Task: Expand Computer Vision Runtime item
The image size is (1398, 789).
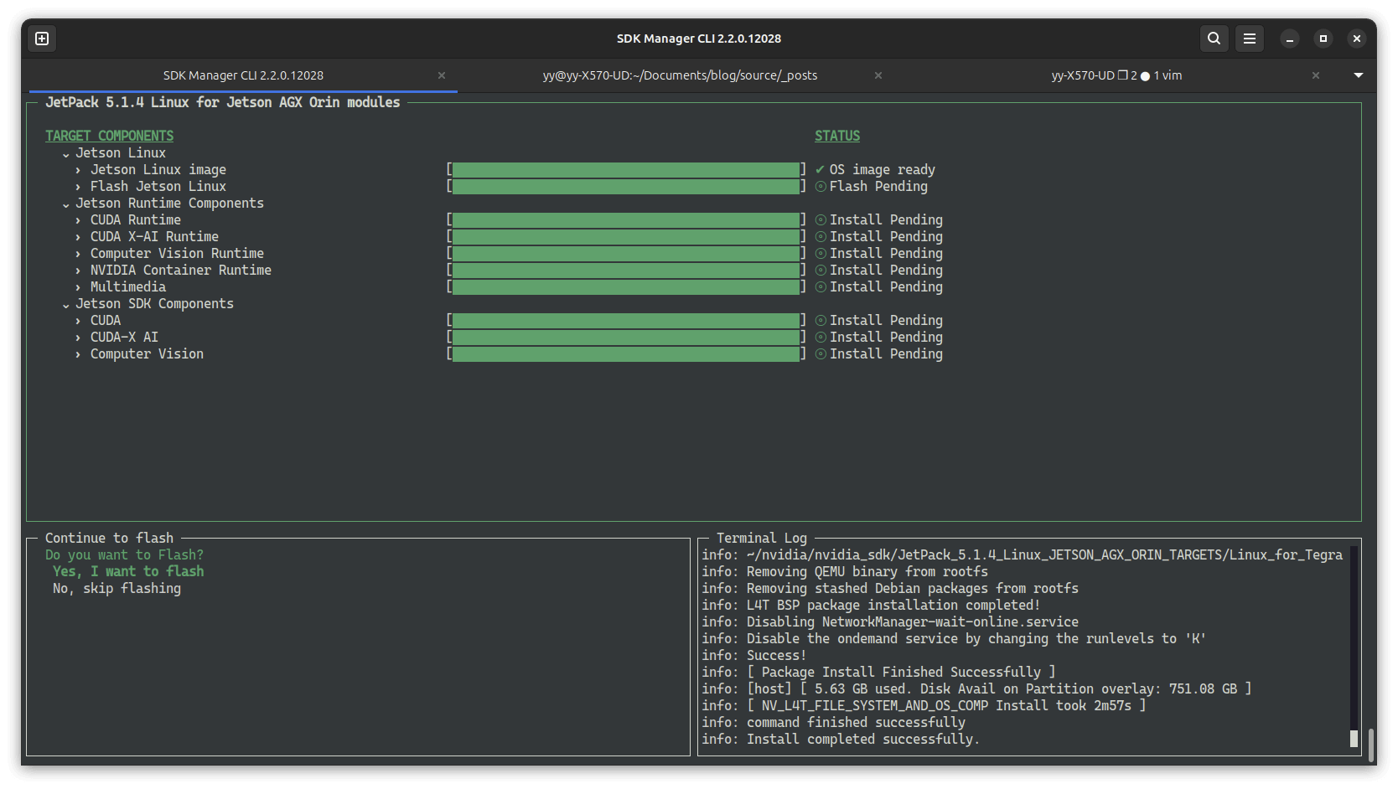Action: click(78, 254)
